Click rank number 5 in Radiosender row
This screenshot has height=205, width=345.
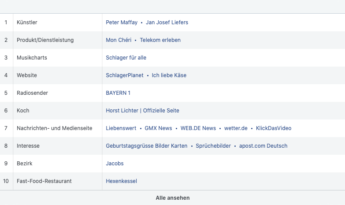[6, 93]
